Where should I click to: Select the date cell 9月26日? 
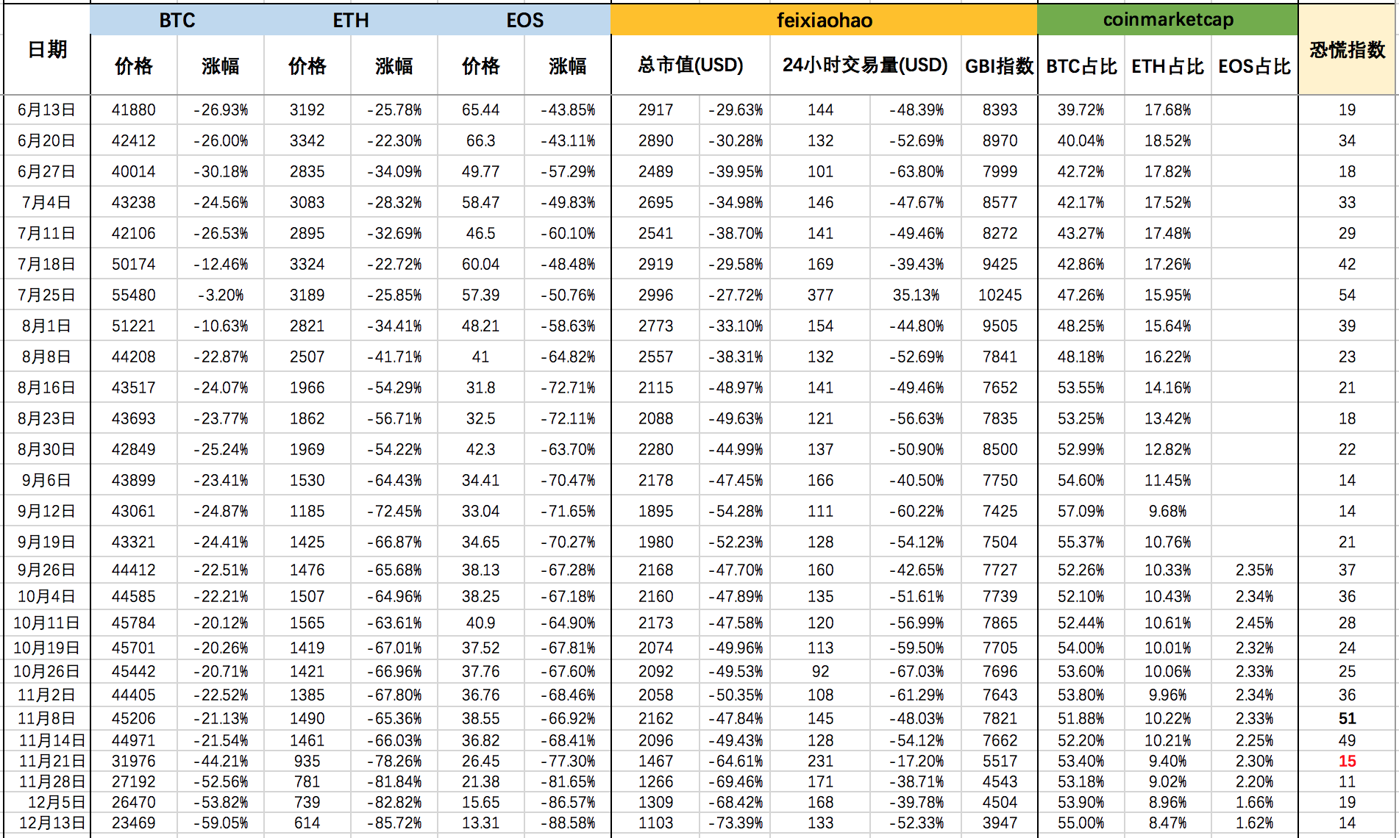click(x=47, y=570)
